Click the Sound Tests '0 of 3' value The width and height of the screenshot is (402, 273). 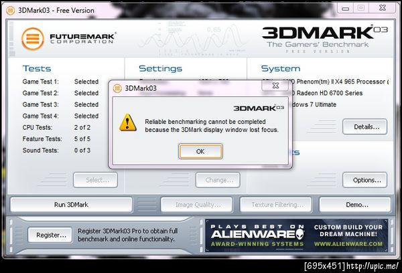[82, 151]
